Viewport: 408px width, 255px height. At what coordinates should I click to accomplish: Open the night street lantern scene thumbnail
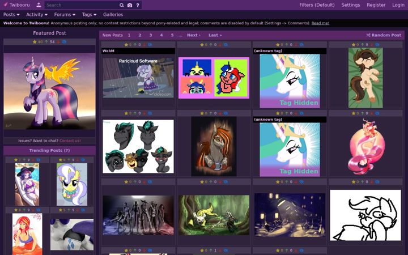pyautogui.click(x=290, y=215)
